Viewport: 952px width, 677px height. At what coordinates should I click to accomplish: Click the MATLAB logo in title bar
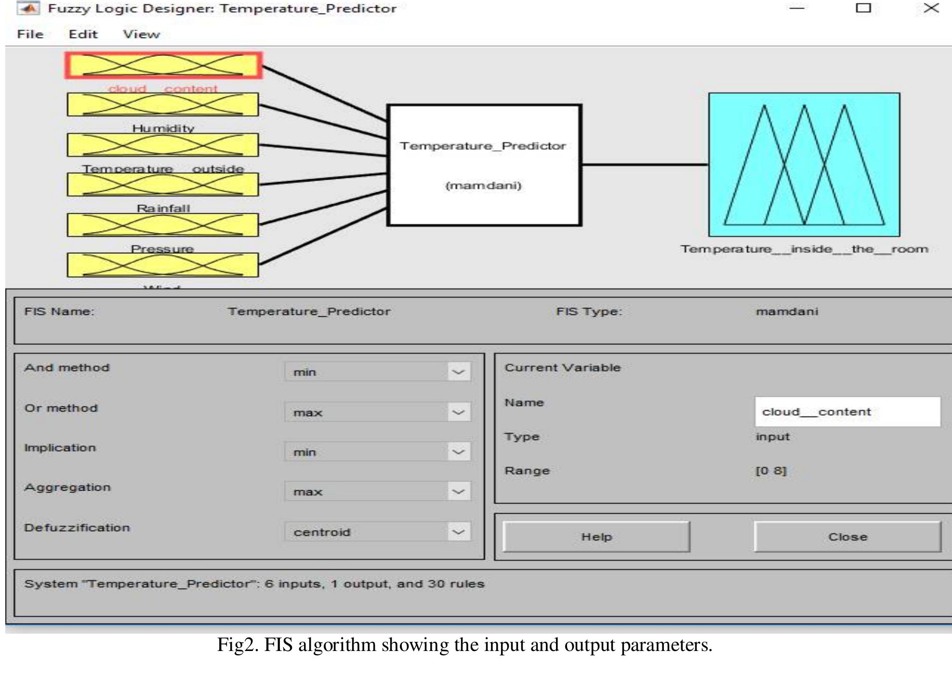pyautogui.click(x=28, y=8)
